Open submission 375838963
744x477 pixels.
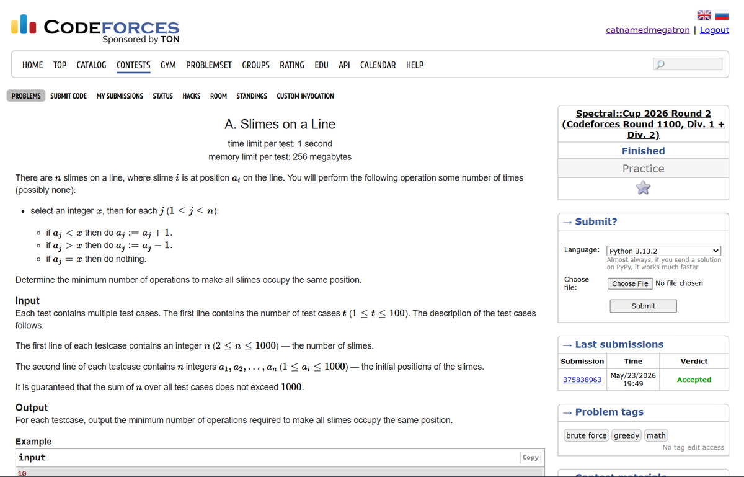[x=582, y=380]
